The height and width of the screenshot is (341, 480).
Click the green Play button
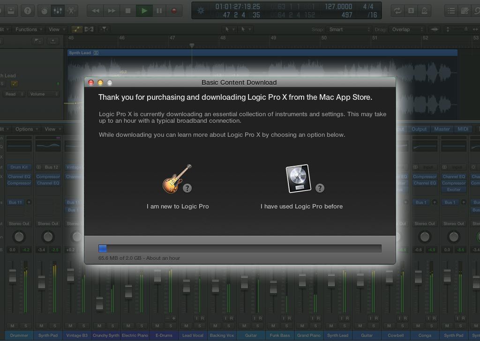point(144,11)
